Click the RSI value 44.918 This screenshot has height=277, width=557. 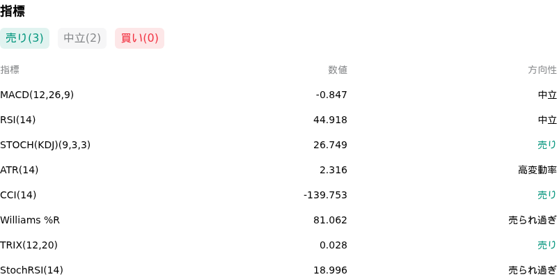[330, 120]
